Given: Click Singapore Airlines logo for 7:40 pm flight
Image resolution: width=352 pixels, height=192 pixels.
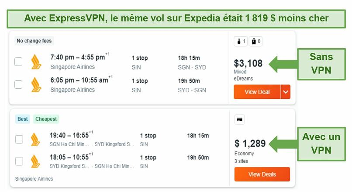Looking at the screenshot, I should tap(36, 62).
